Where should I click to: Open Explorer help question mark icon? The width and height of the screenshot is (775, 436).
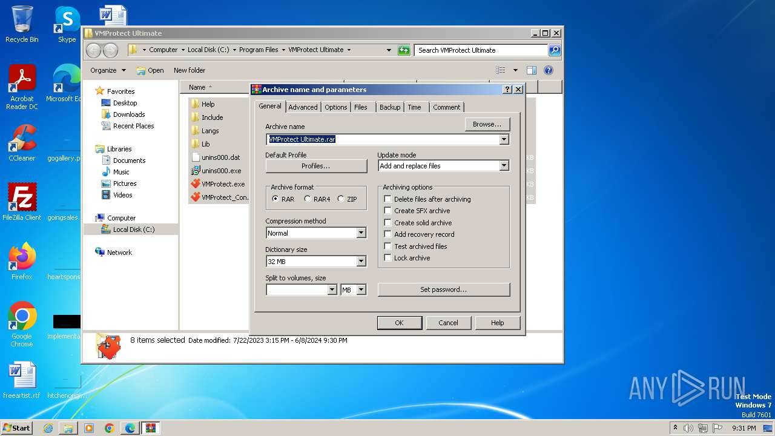[x=549, y=70]
